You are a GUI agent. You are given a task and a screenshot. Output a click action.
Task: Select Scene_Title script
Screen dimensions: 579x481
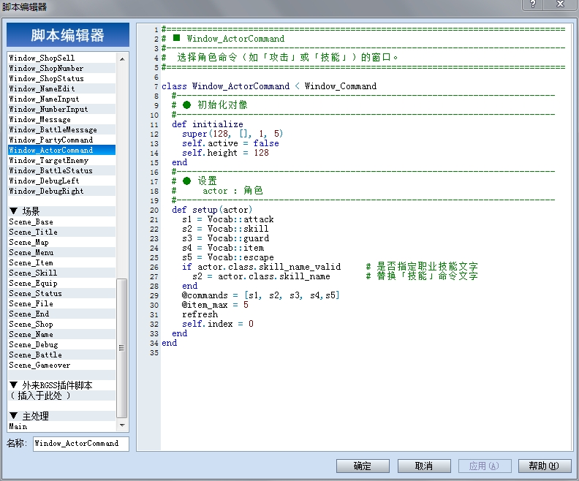tap(61, 232)
